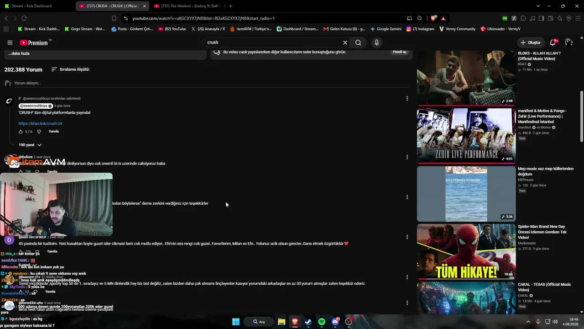584x329 pixels.
Task: Open the YouTube guide hamburger menu
Action: pyautogui.click(x=10, y=42)
